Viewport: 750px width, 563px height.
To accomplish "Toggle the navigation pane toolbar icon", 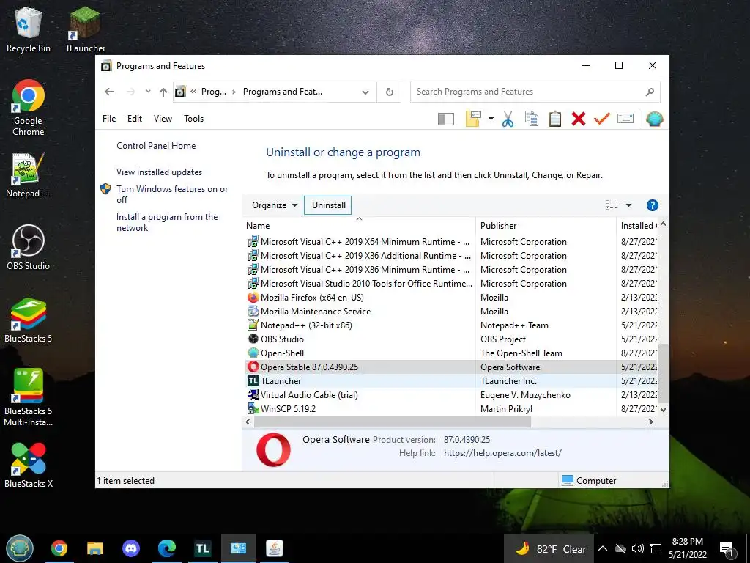I will pos(446,119).
